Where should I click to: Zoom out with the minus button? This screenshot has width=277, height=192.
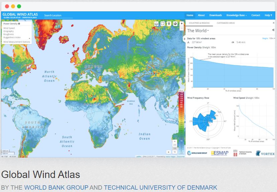[182, 28]
